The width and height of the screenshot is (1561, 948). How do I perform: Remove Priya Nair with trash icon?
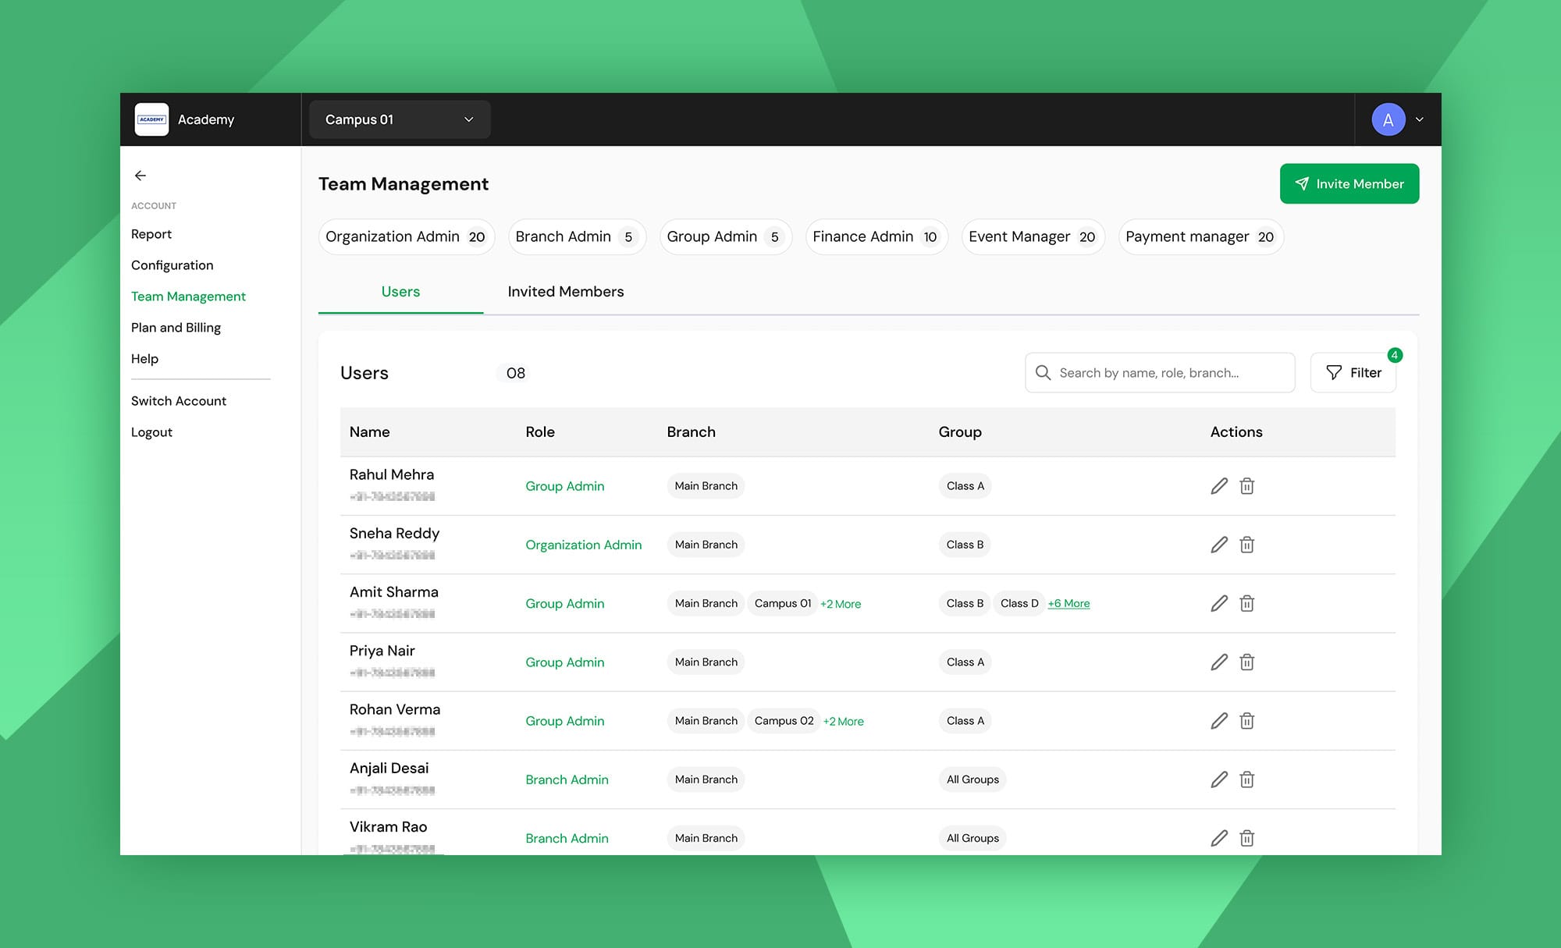click(1247, 662)
